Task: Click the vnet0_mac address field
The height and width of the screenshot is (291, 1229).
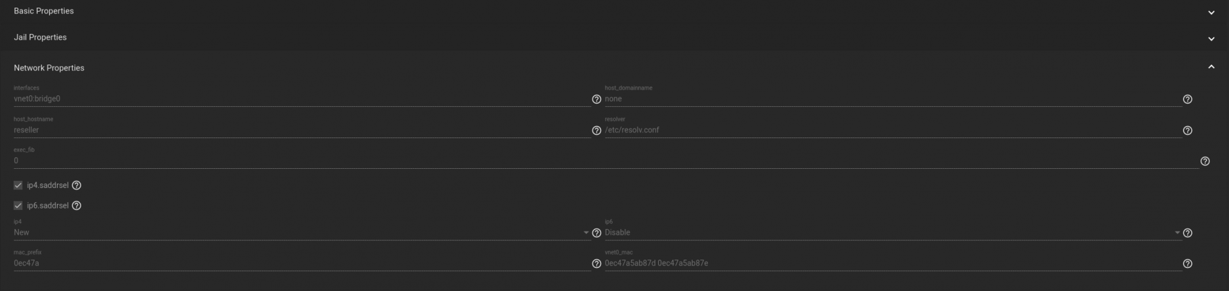Action: (x=893, y=263)
